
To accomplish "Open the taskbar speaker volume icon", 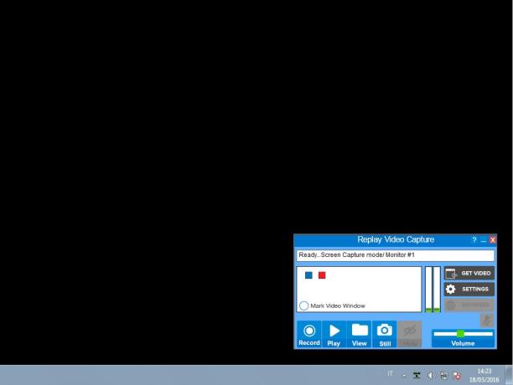I will (431, 376).
